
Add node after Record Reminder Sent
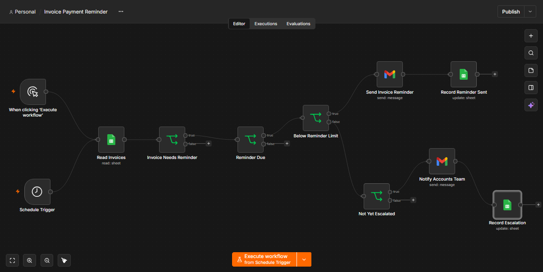click(x=495, y=74)
